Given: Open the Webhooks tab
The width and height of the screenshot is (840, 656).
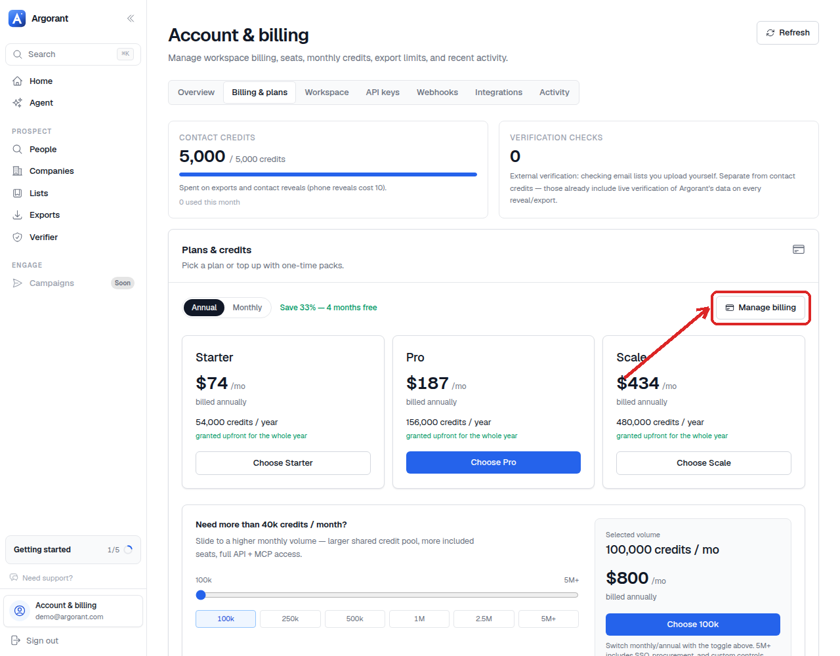Looking at the screenshot, I should pyautogui.click(x=437, y=92).
